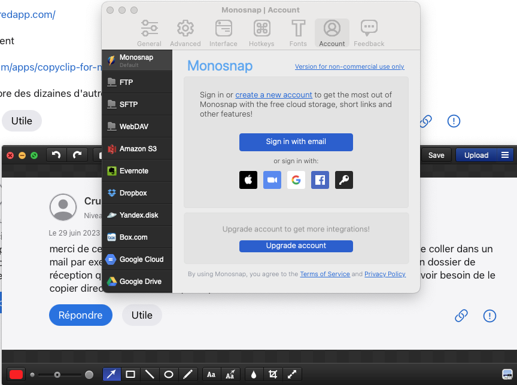Click the report icon above the Upload button
This screenshot has width=517, height=385.
[x=454, y=121]
